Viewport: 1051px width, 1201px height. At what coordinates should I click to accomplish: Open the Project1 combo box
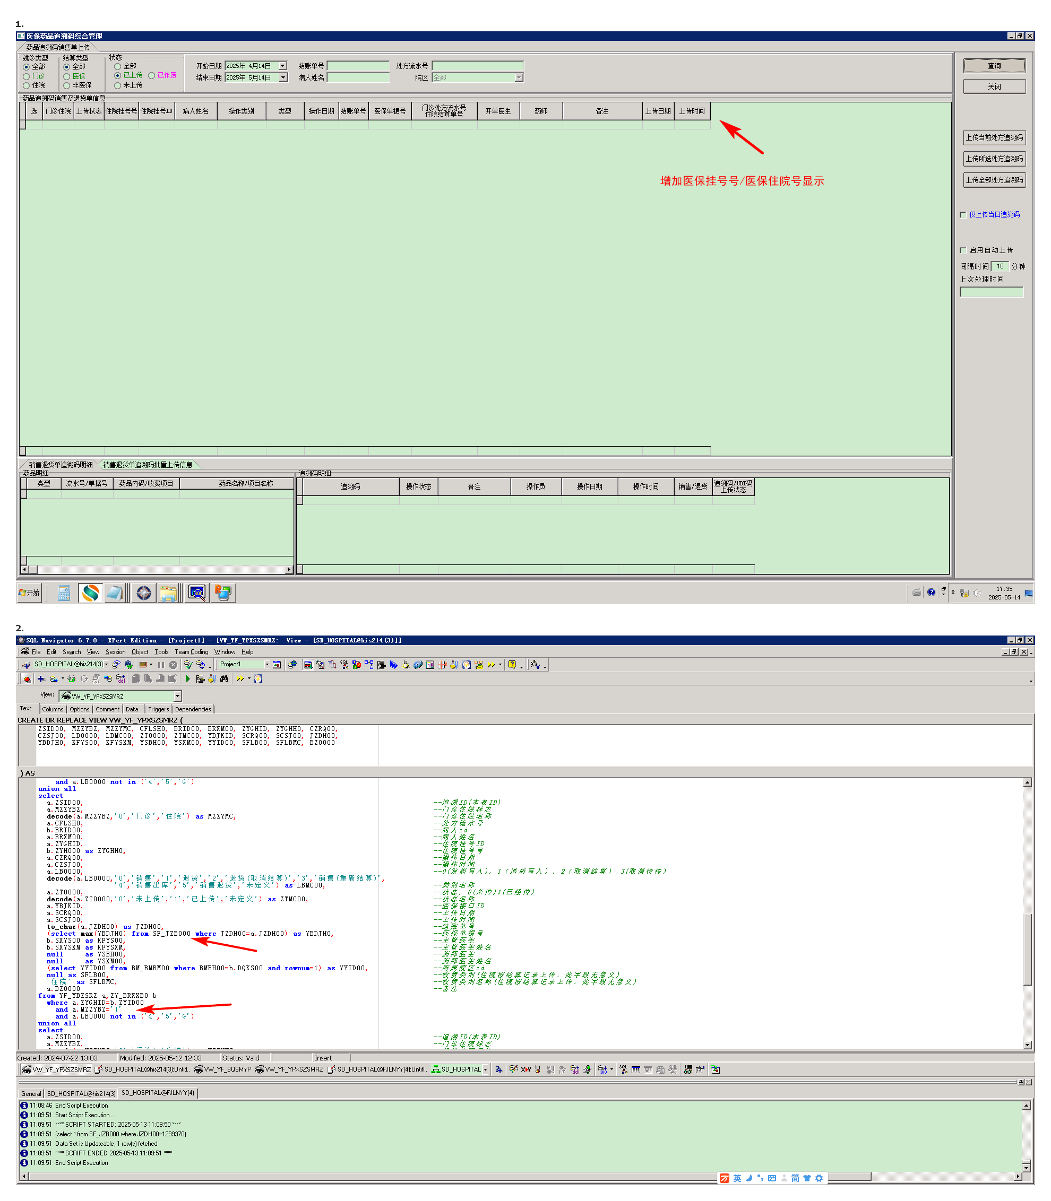[267, 665]
